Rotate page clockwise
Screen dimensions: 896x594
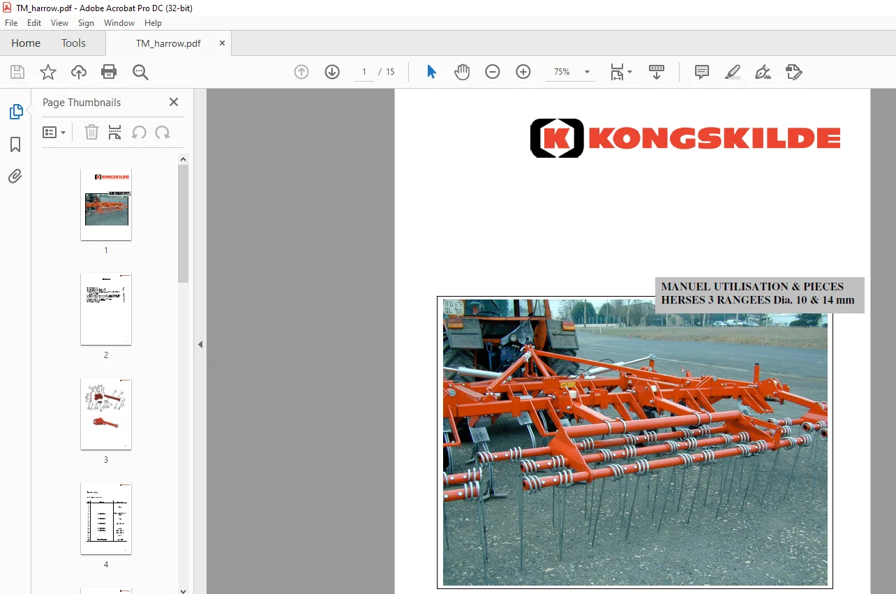[x=163, y=133]
